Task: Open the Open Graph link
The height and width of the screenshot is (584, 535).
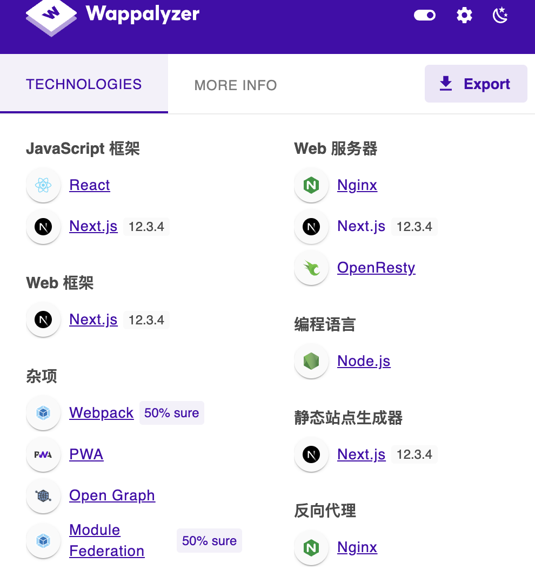Action: pos(112,495)
